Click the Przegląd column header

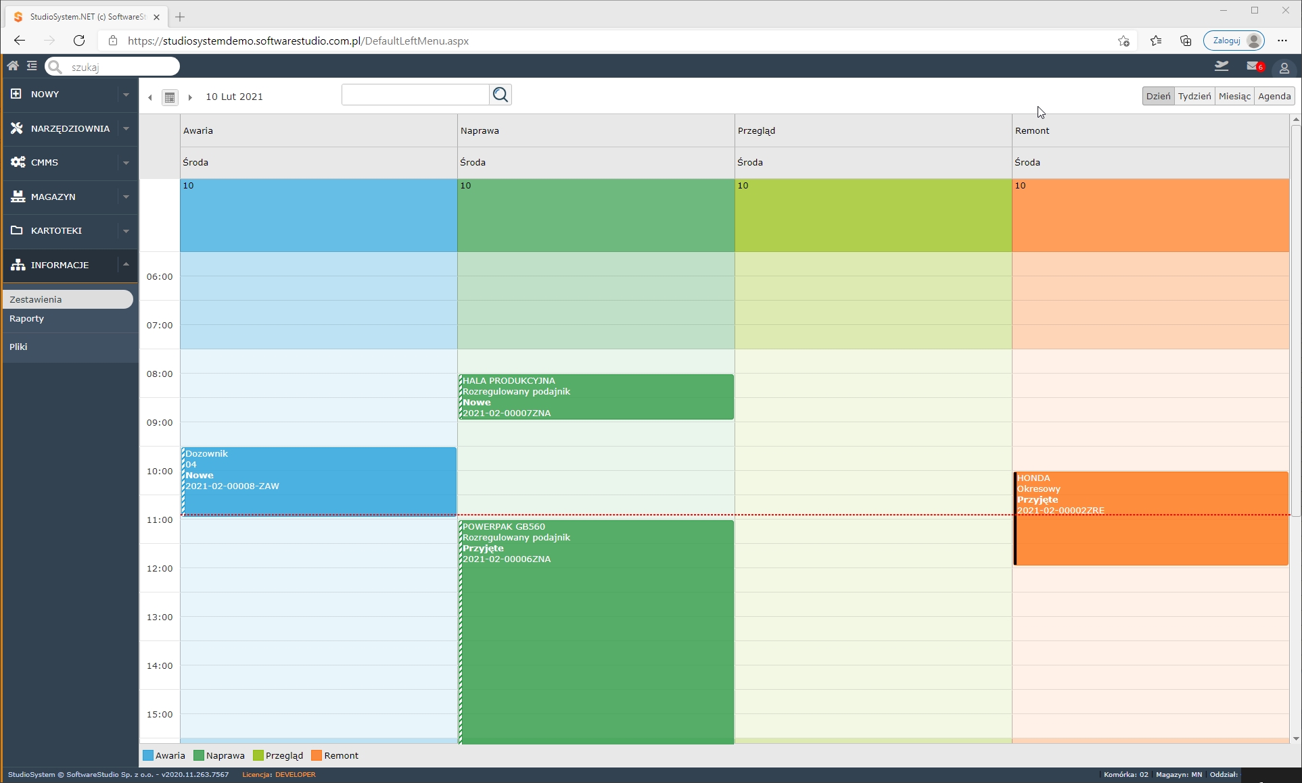[873, 130]
